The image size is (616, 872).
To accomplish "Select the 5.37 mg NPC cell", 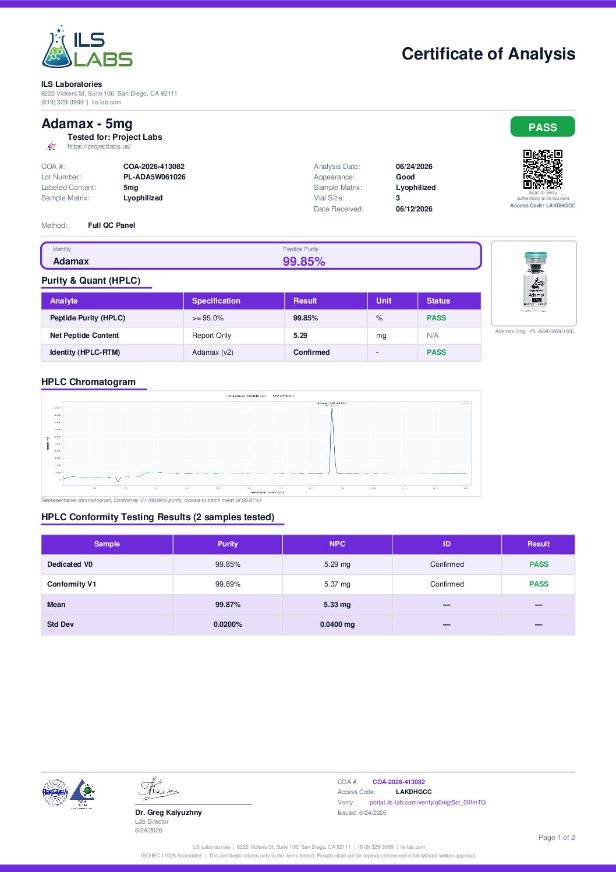I will point(337,584).
